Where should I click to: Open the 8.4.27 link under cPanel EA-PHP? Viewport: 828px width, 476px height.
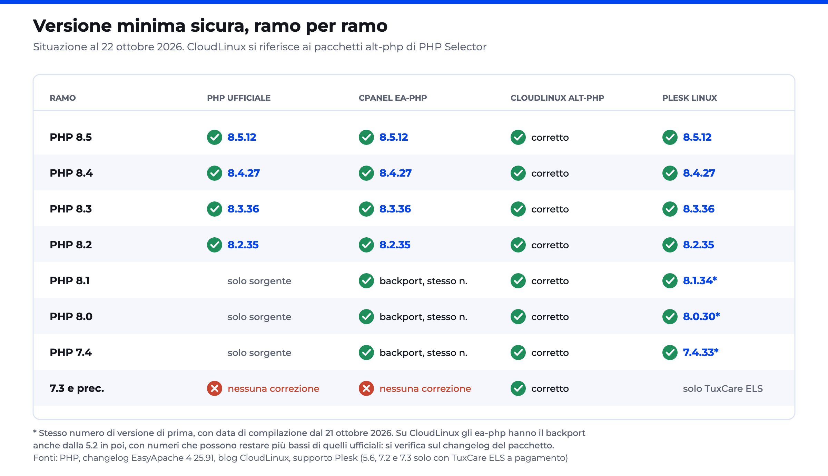395,173
